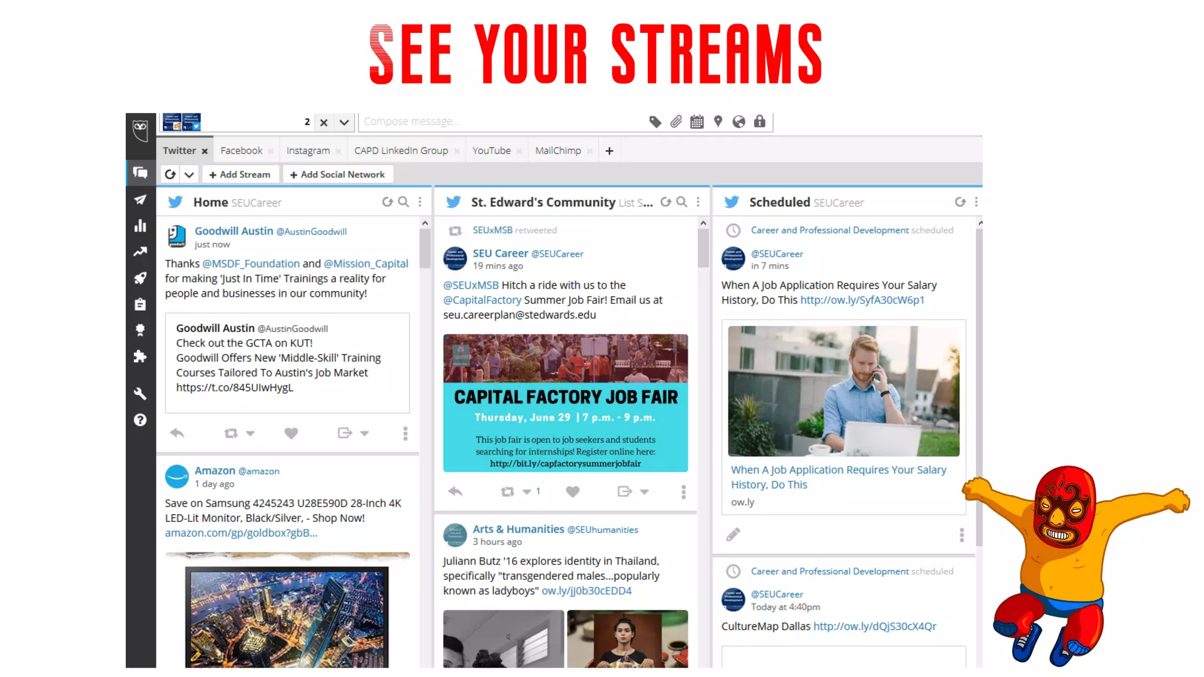This screenshot has width=1204, height=677.
Task: Refresh the Home stream
Action: [387, 202]
